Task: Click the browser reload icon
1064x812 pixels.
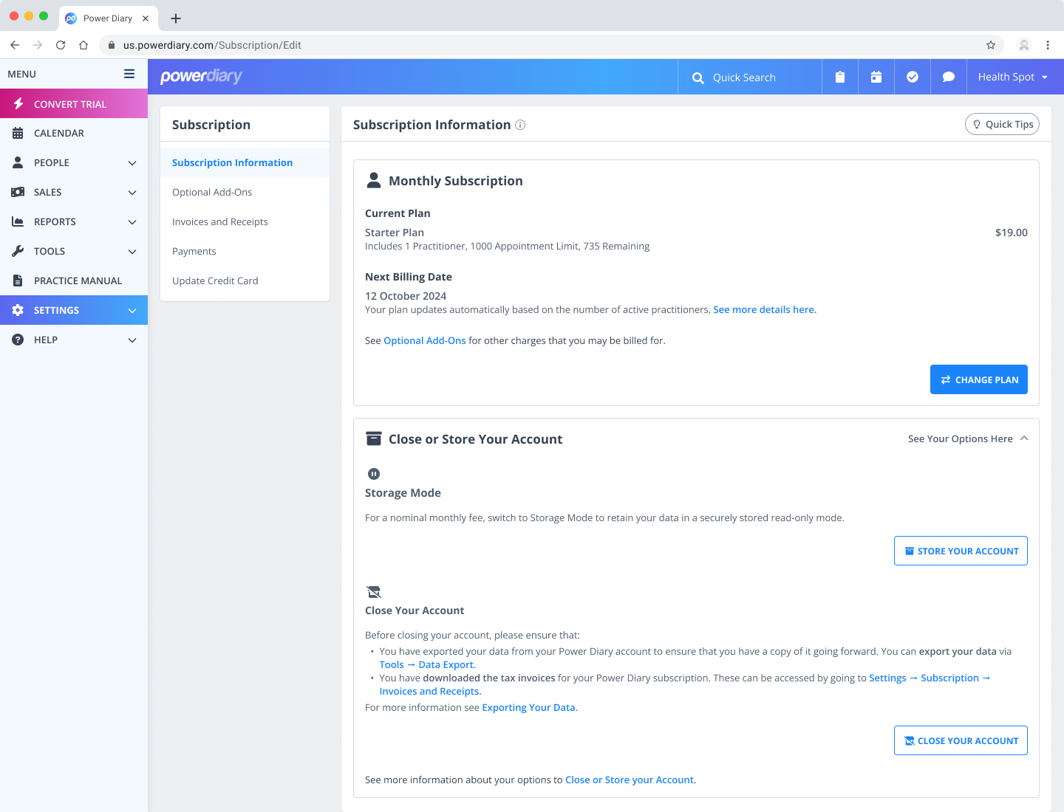Action: tap(61, 45)
